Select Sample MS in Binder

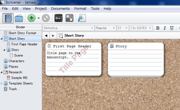pyautogui.click(x=19, y=78)
